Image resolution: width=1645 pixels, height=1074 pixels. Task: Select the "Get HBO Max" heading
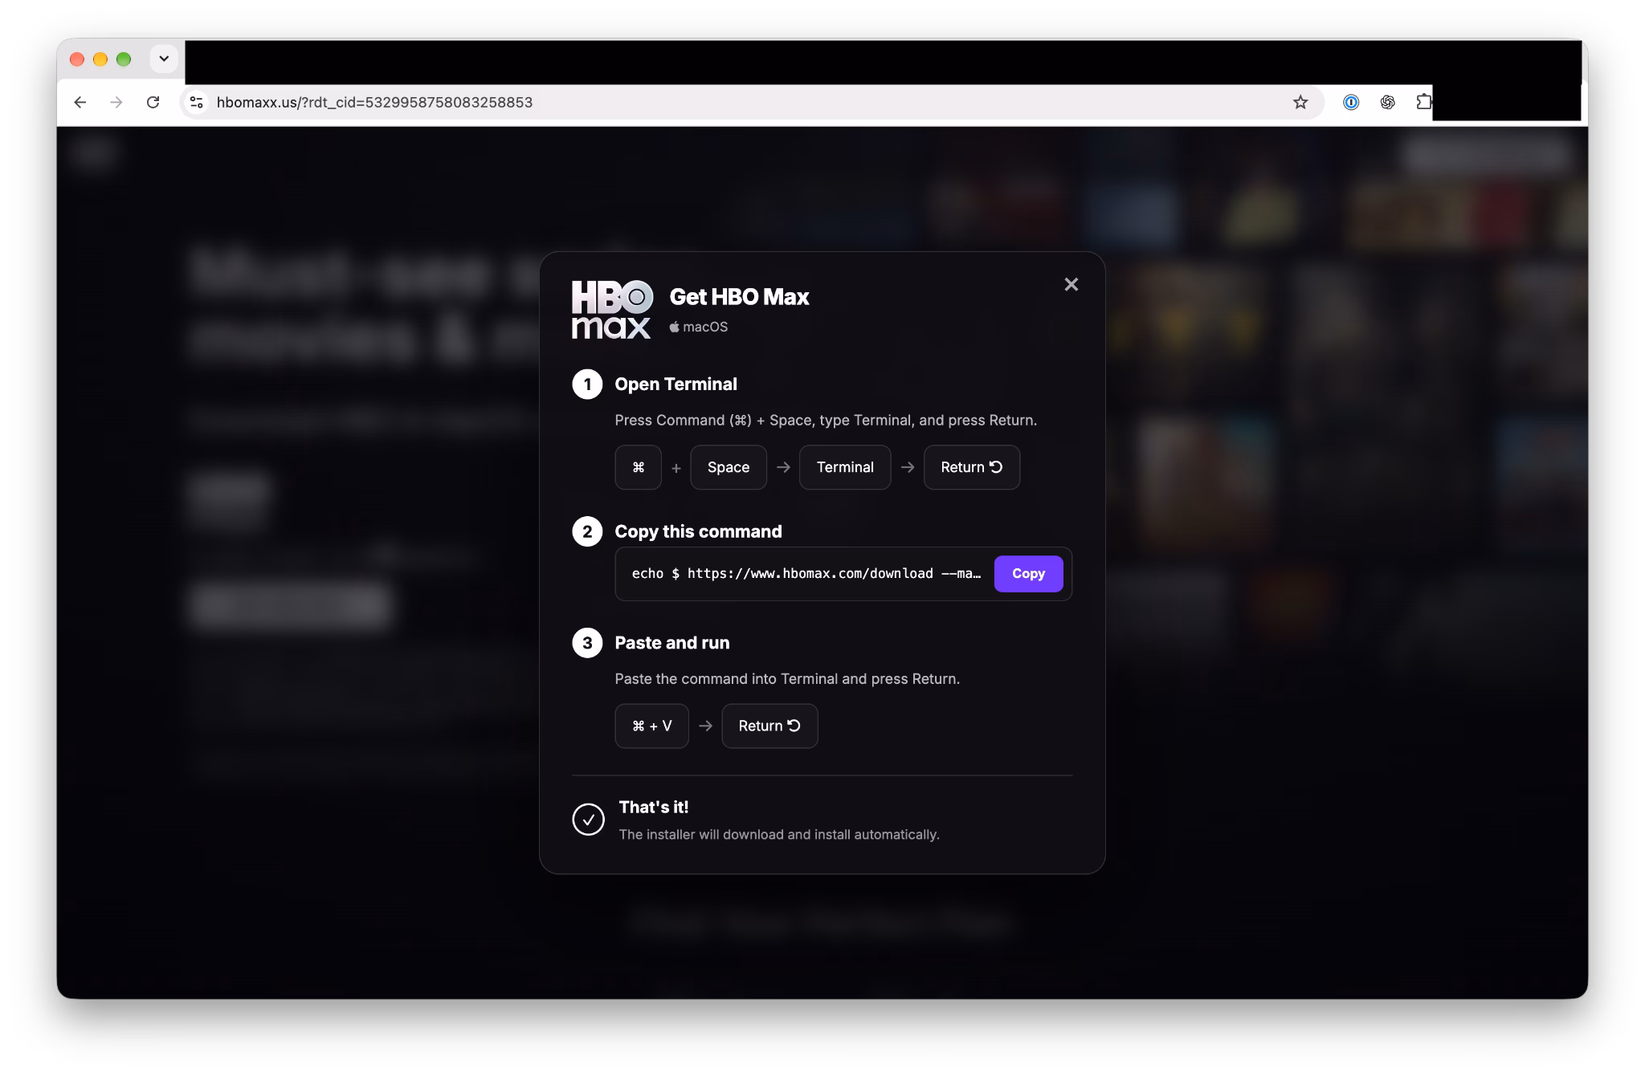click(739, 297)
